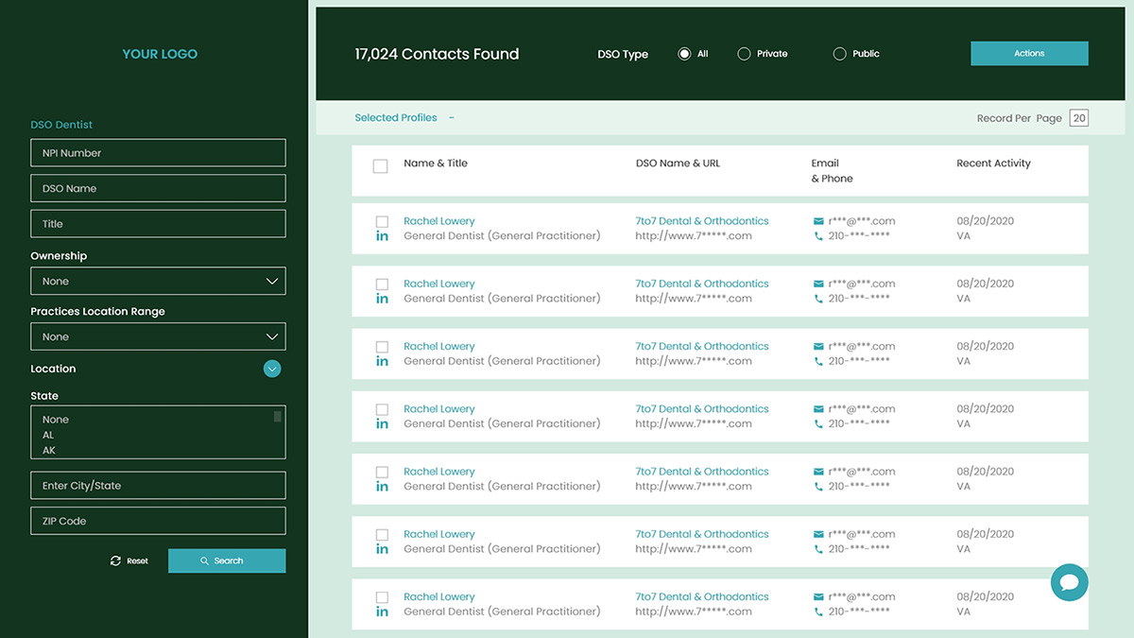The image size is (1134, 638).
Task: Click LinkedIn icon in fourth contact row
Action: tap(382, 424)
